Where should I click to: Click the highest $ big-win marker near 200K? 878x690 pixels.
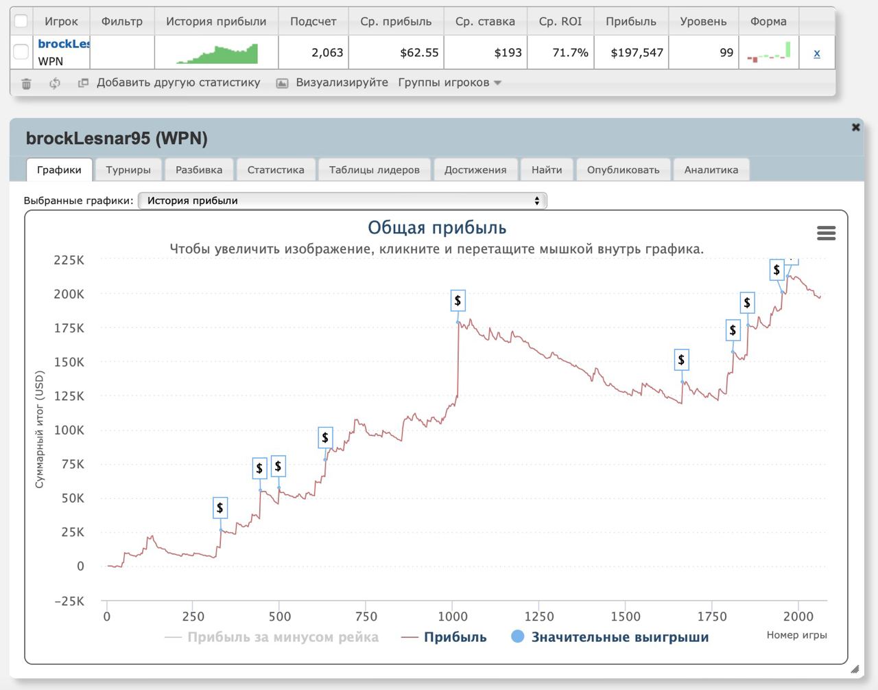click(776, 270)
